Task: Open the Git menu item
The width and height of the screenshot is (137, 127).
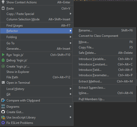Action: (x=36, y=94)
